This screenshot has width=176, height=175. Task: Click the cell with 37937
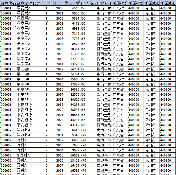72,84
